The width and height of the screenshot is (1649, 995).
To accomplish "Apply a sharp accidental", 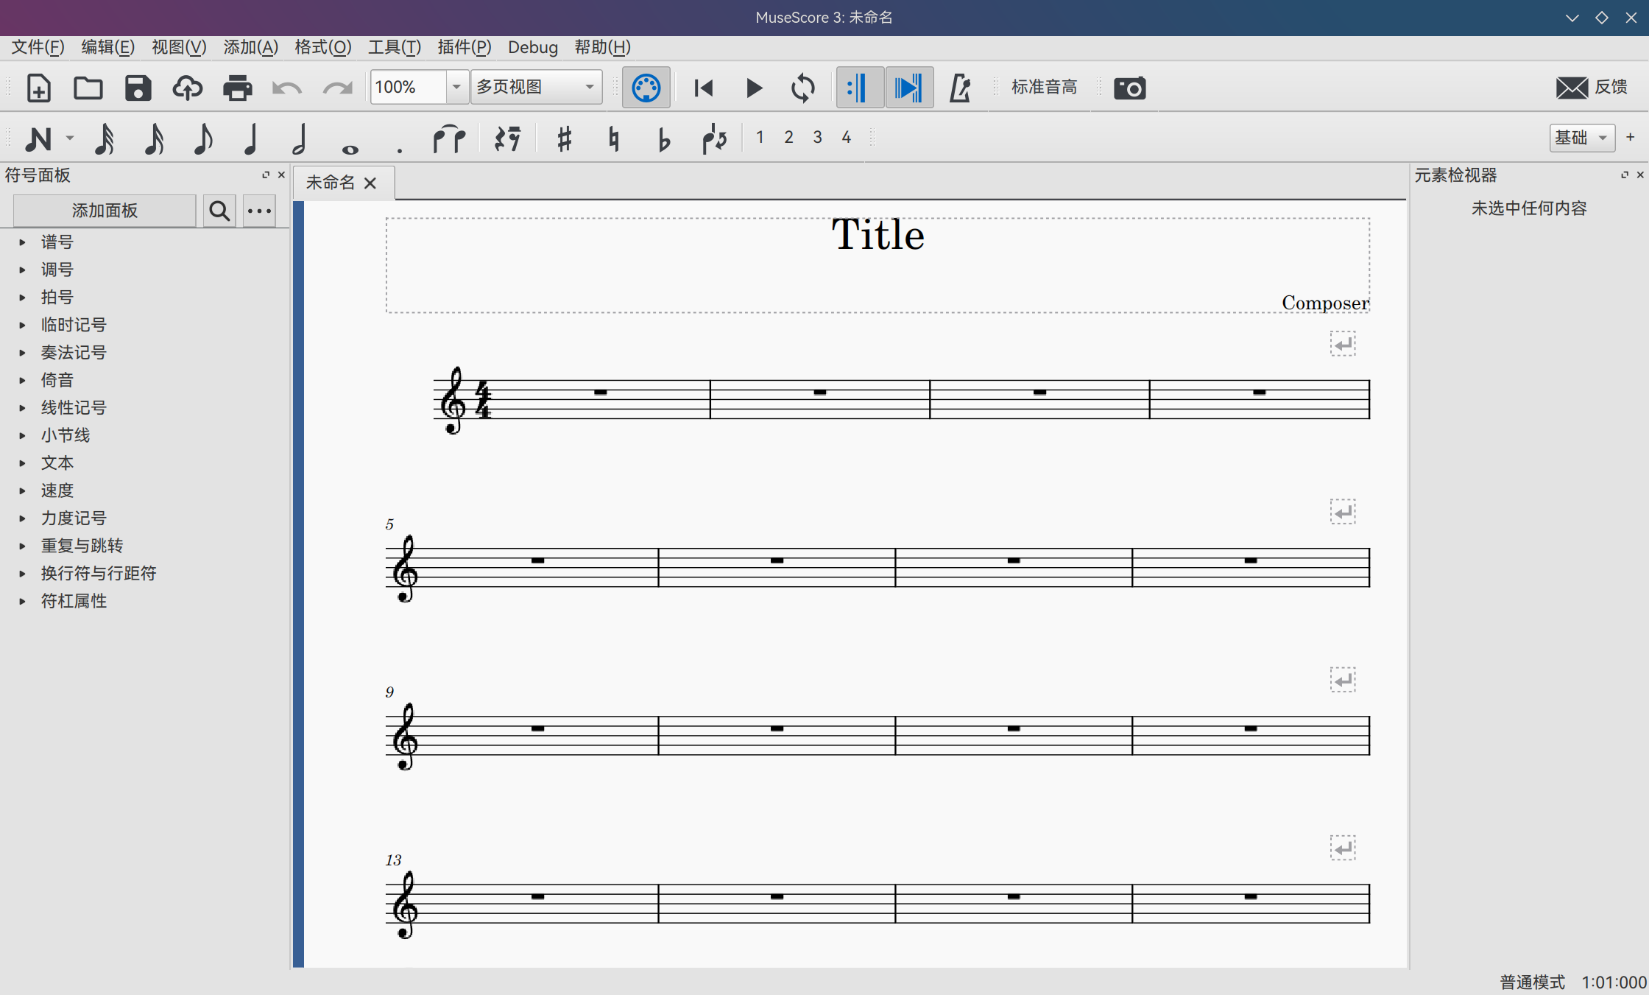I will [564, 138].
